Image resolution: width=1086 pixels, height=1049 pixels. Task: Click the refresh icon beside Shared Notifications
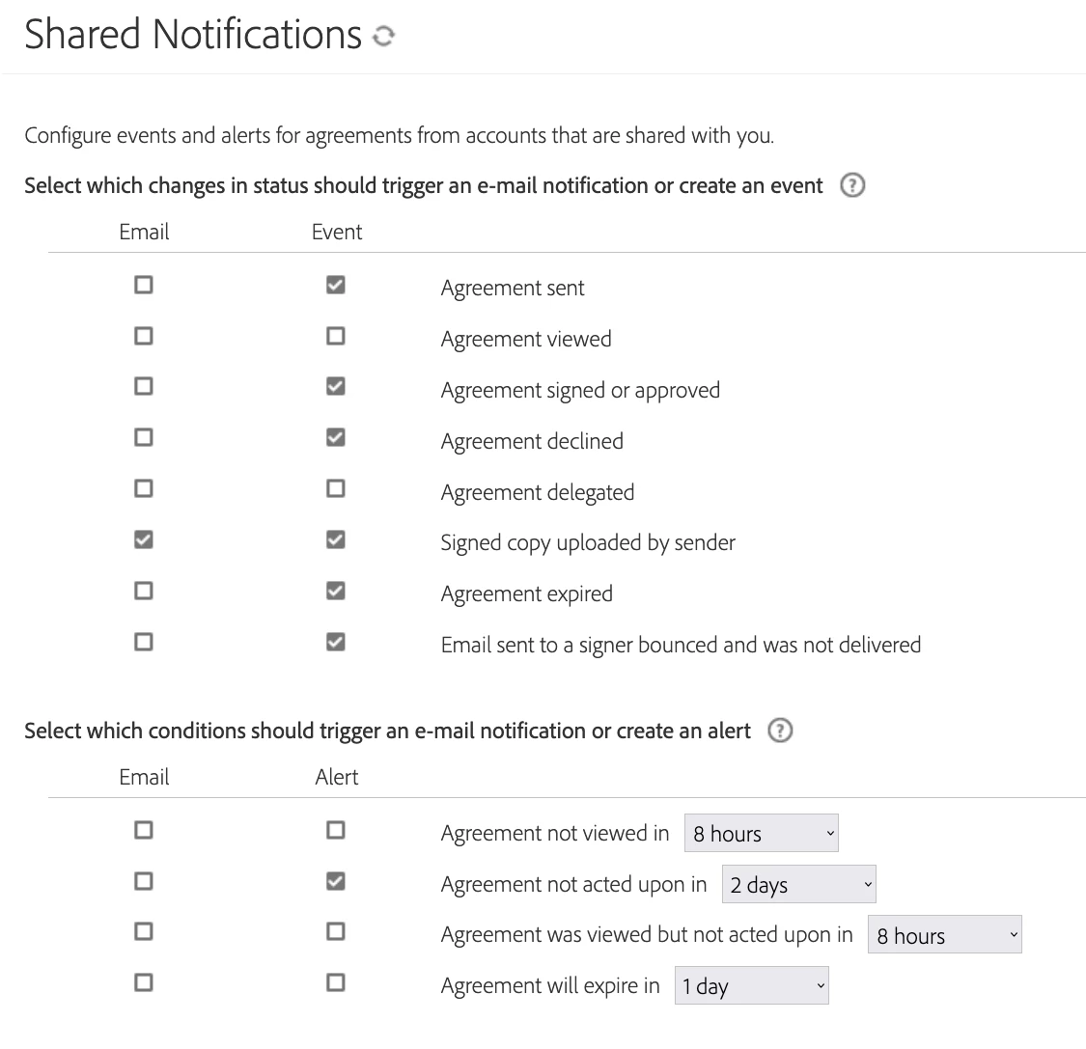click(383, 36)
